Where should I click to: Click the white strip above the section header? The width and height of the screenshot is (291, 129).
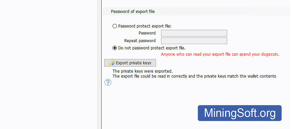coord(196,3)
